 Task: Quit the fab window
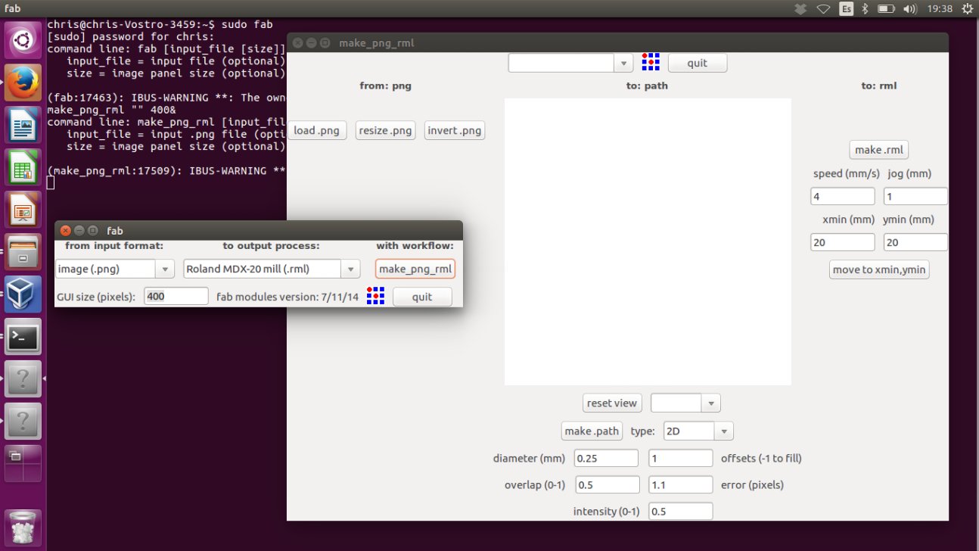[x=422, y=297]
